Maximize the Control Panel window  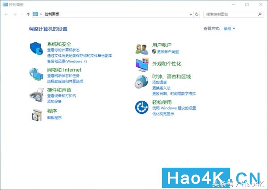point(247,4)
